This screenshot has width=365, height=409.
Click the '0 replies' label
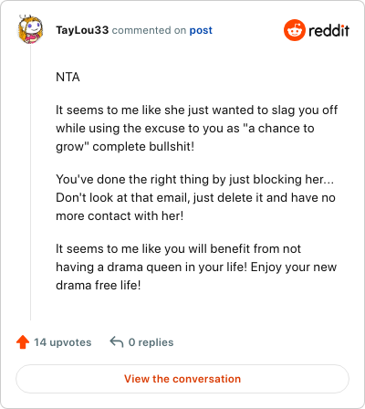click(x=151, y=342)
